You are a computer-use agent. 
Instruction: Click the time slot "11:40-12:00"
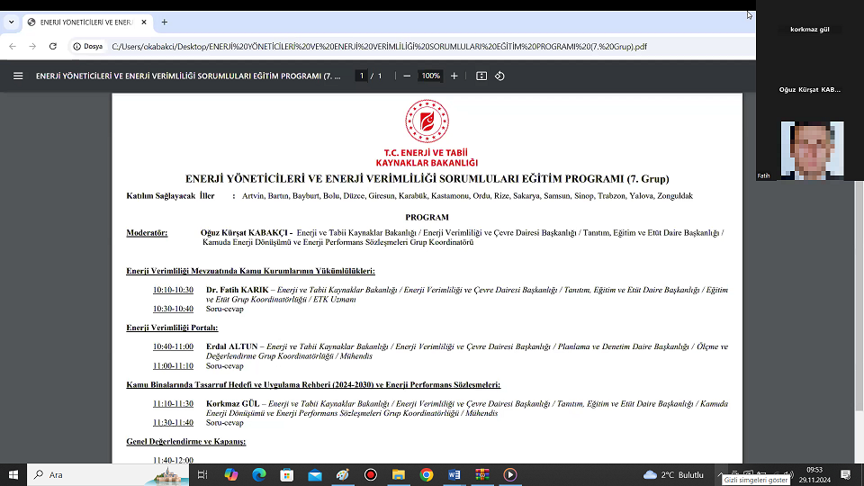(x=173, y=460)
